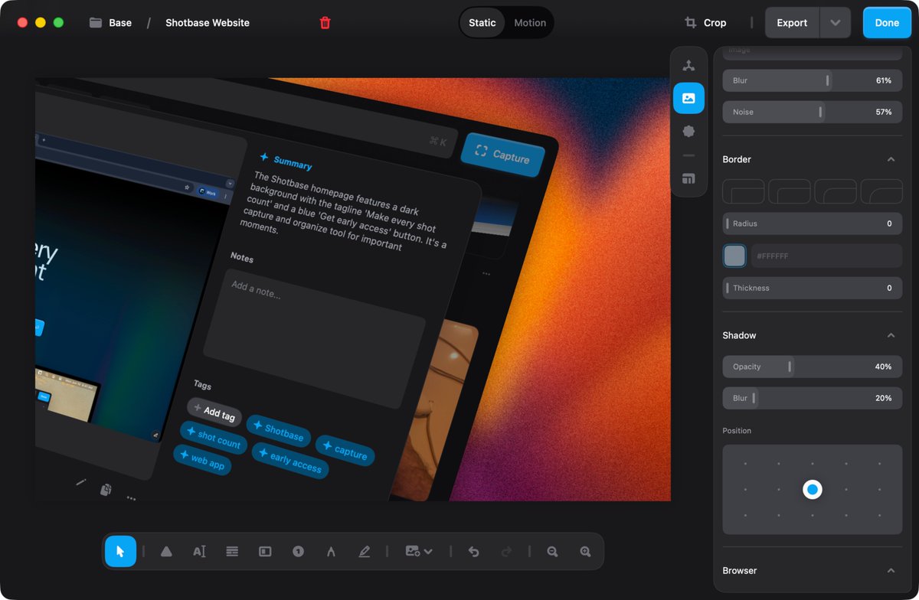Select the first, sharpest border corner preset
The image size is (919, 600).
click(x=744, y=191)
